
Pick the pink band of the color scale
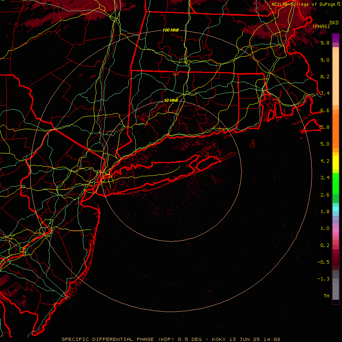tap(336, 230)
